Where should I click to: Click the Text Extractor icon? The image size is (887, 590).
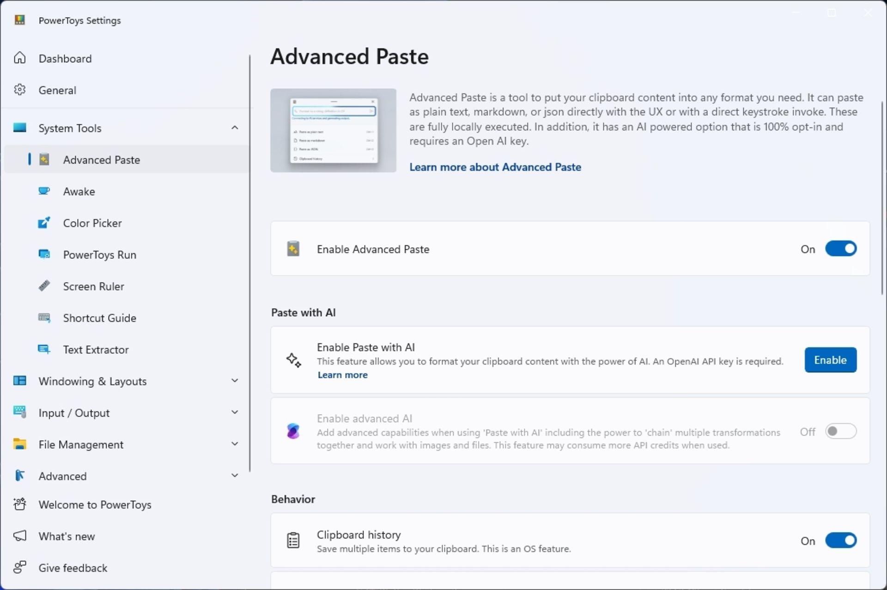tap(44, 349)
